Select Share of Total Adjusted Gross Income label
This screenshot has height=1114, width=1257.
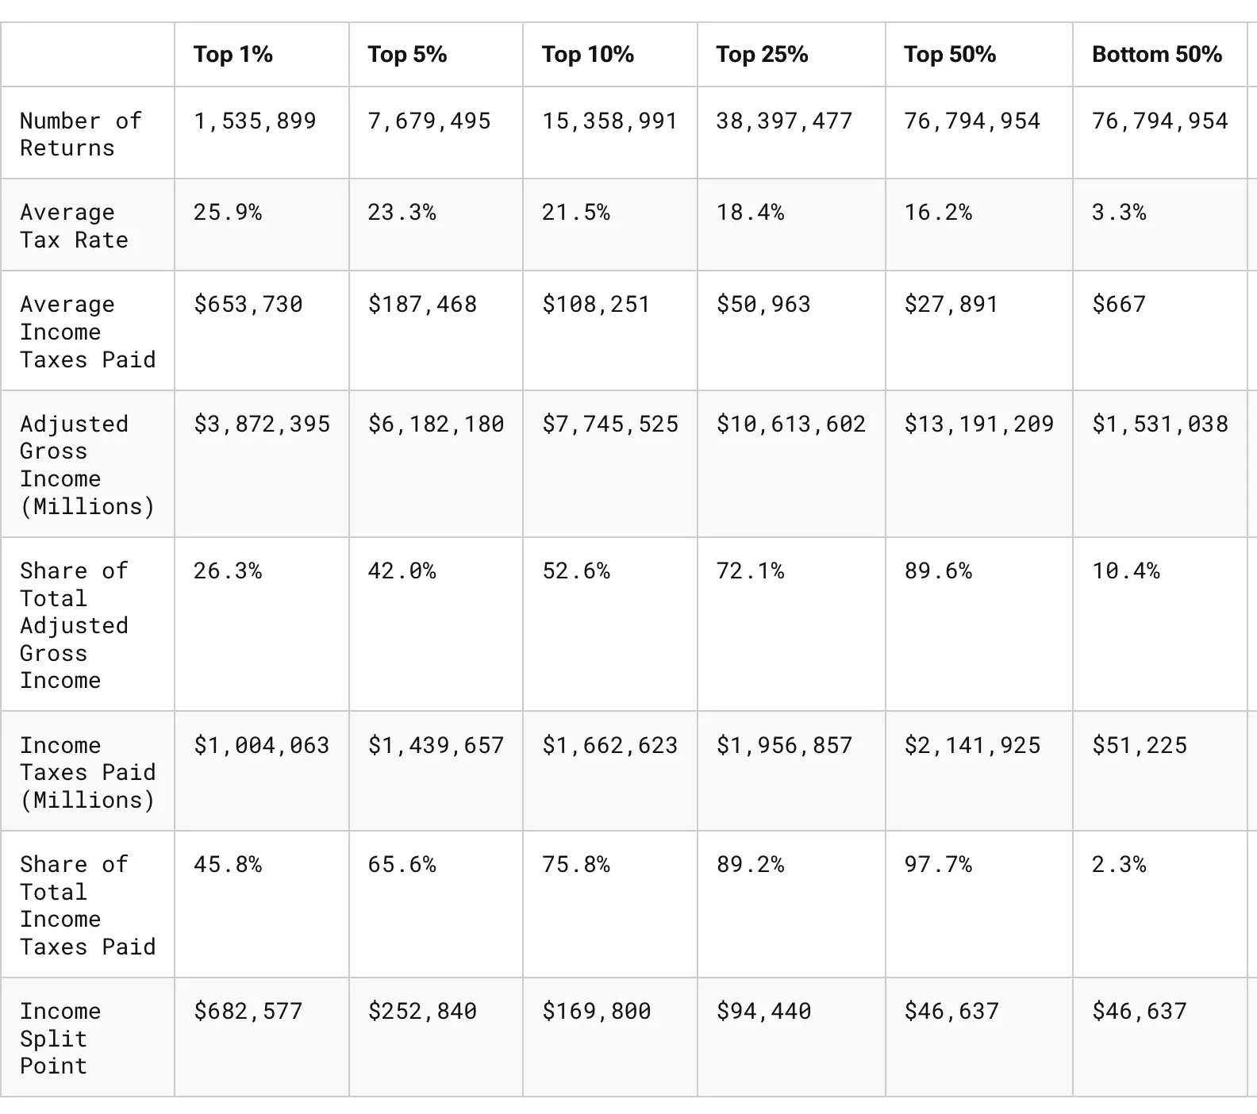(74, 625)
